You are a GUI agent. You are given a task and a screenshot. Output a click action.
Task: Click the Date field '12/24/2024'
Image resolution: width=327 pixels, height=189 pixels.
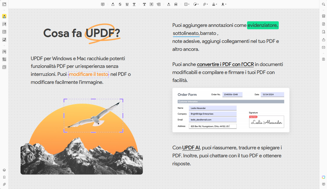(x=272, y=94)
